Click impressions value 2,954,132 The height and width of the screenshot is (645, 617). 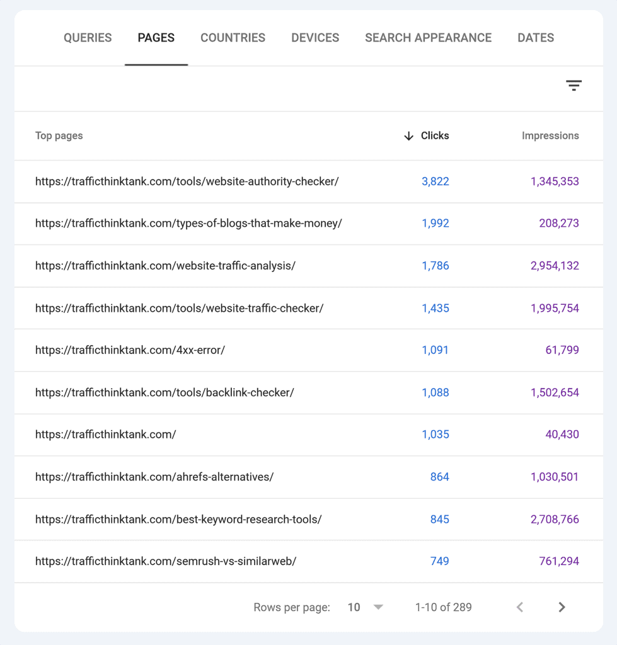[555, 265]
